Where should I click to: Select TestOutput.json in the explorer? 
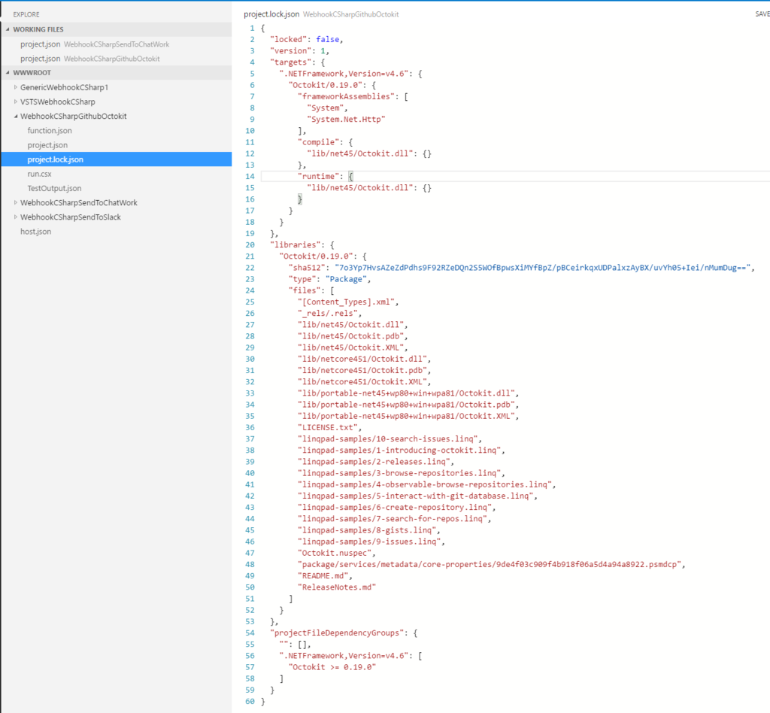(x=56, y=188)
